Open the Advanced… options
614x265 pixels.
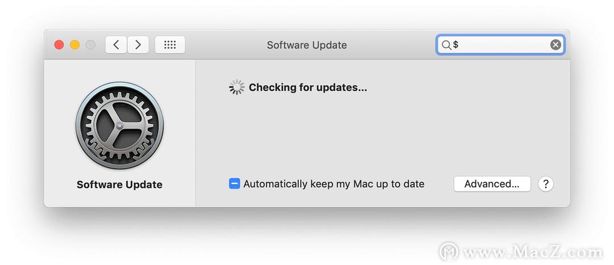(x=492, y=184)
